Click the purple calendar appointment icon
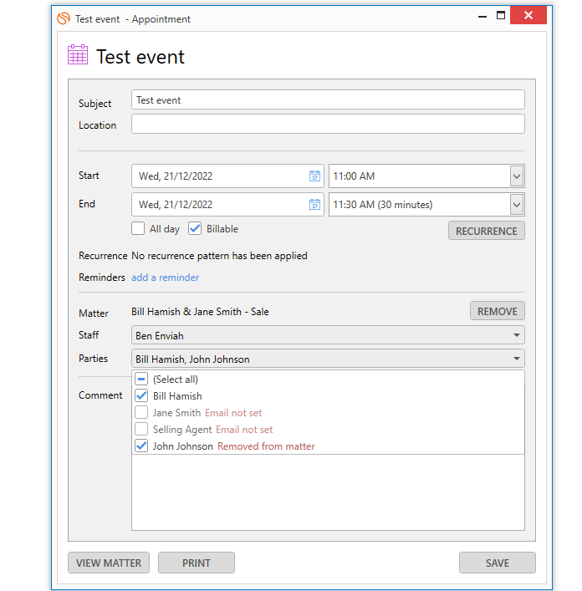The width and height of the screenshot is (582, 591). click(78, 54)
